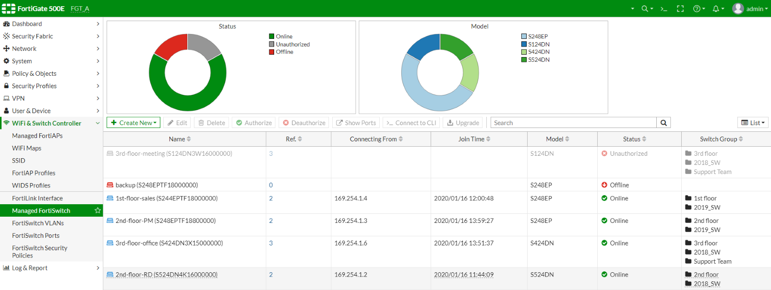Sort by Status column arrows
The image size is (771, 290).
644,139
